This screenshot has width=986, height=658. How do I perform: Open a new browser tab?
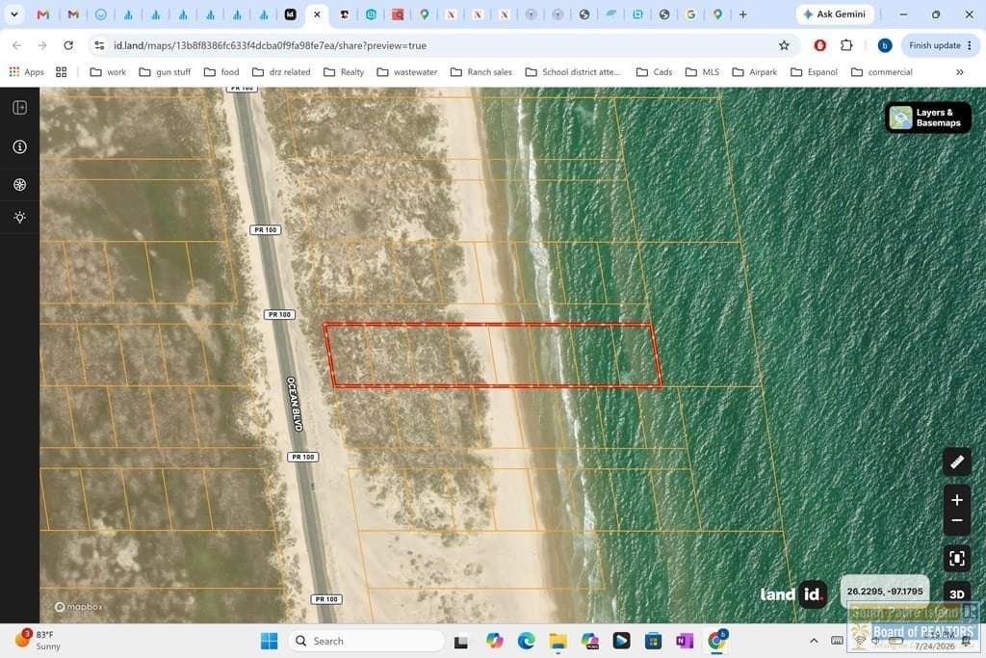point(742,13)
